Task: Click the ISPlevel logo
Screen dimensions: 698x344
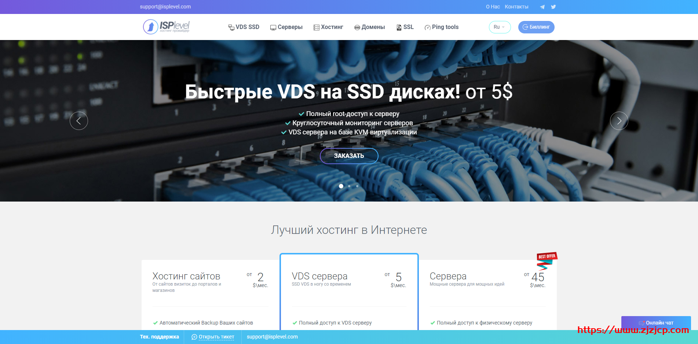Action: click(x=166, y=27)
